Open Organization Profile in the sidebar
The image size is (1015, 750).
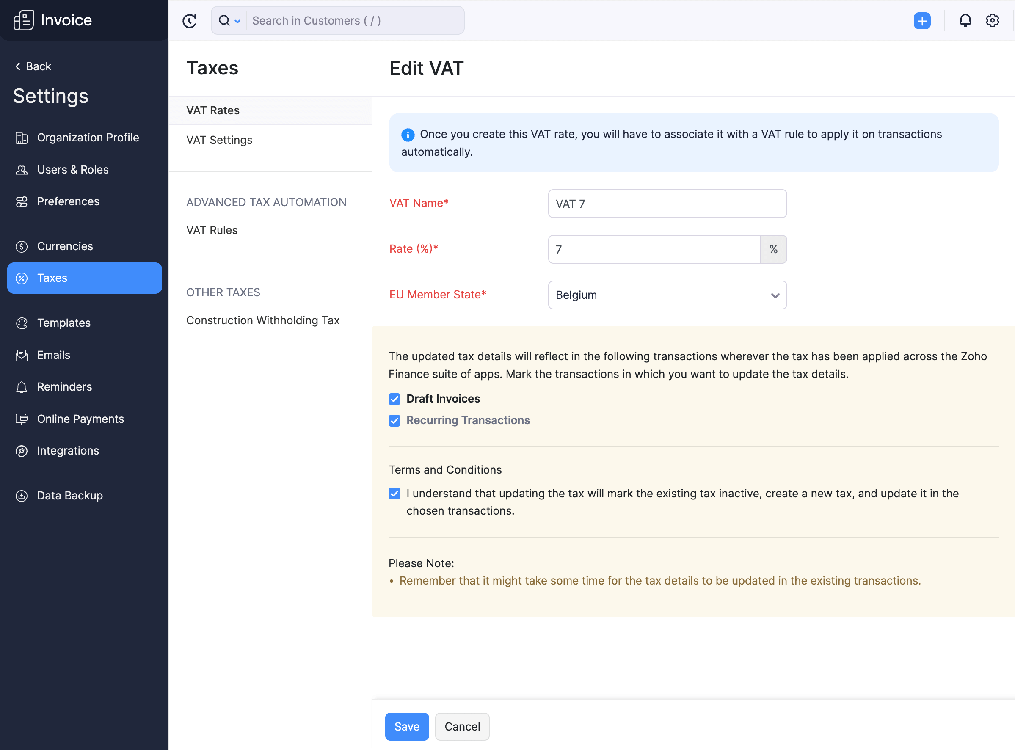click(88, 138)
